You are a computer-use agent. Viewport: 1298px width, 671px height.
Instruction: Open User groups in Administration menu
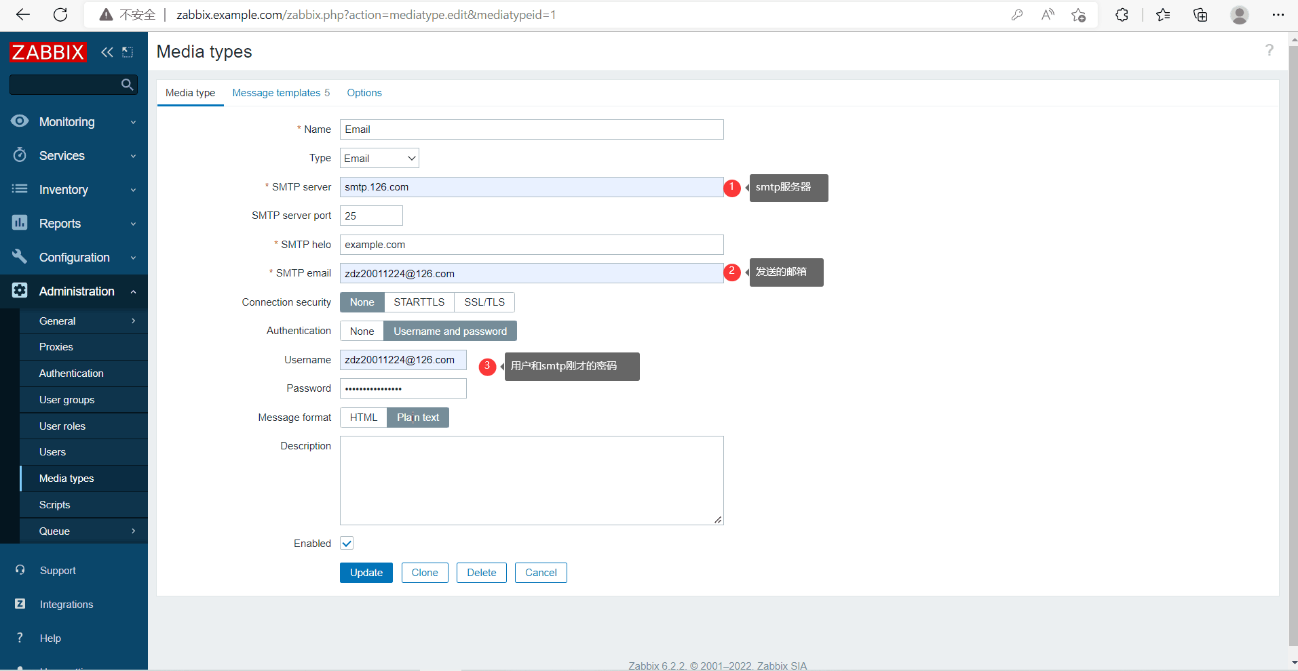[84, 400]
